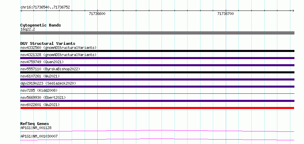This screenshot has width=304, height=144.
Task: Click the nsv4321328 gnomADStructuralVariants label
Action: tap(58, 55)
